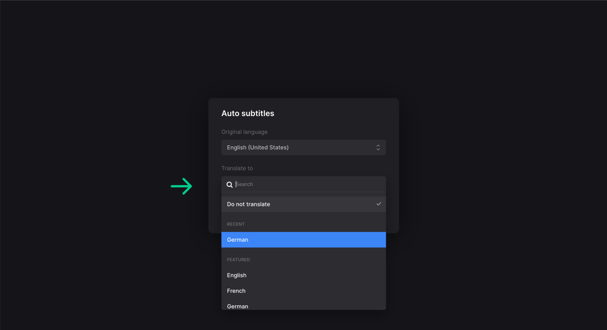This screenshot has width=607, height=330.
Task: Choose German under Recent
Action: pyautogui.click(x=303, y=240)
